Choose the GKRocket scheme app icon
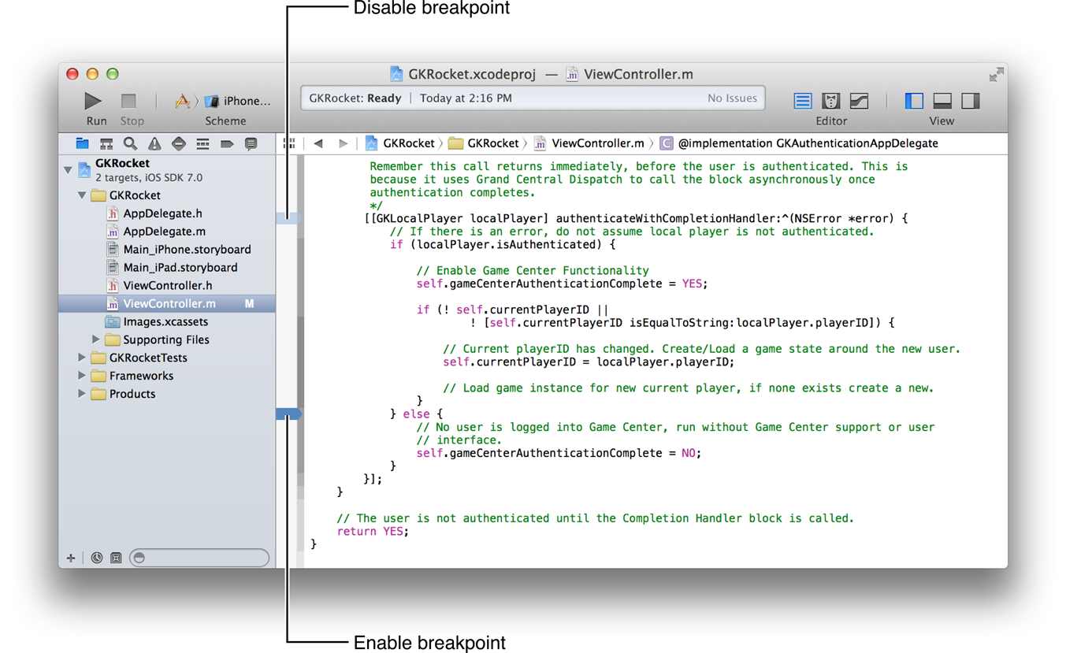The width and height of the screenshot is (1066, 653). pyautogui.click(x=182, y=101)
